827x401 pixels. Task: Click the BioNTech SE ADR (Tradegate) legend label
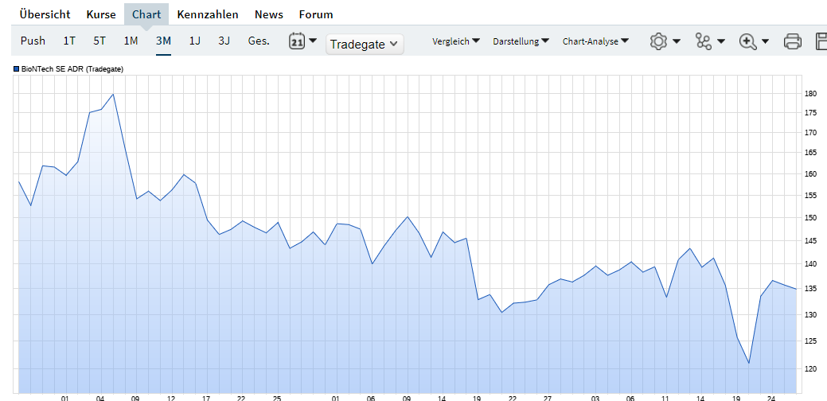coord(72,69)
